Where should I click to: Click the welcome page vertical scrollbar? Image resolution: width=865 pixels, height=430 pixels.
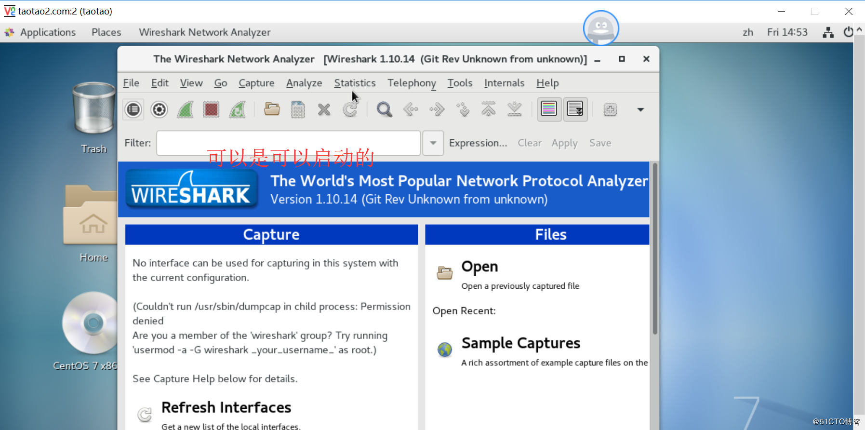click(x=654, y=249)
